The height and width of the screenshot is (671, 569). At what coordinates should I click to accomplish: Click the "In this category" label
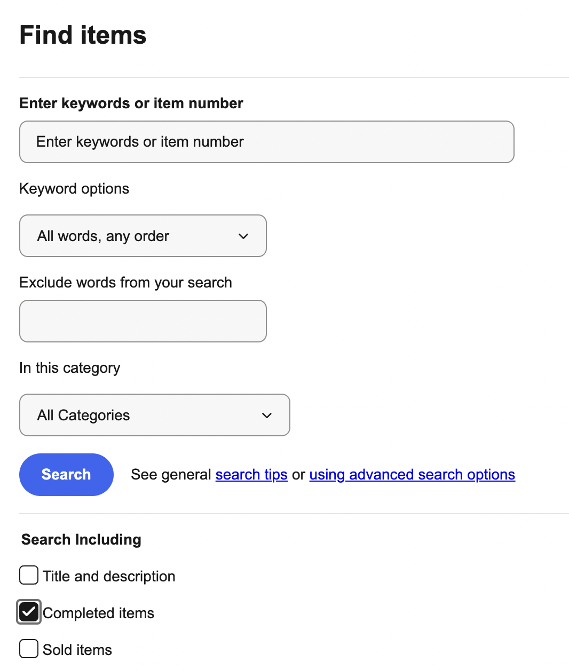point(70,368)
